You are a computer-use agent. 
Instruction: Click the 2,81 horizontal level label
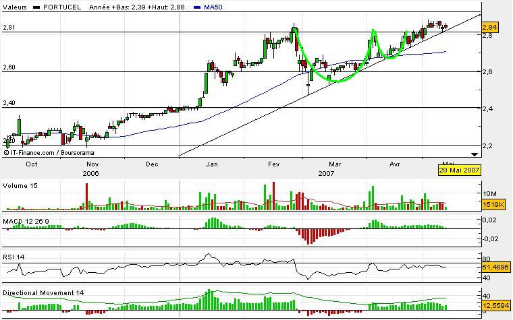9,28
